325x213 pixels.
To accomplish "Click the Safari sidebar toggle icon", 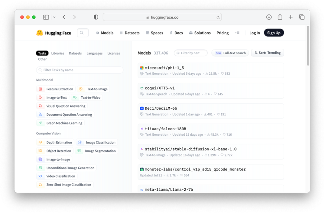I will click(46, 17).
